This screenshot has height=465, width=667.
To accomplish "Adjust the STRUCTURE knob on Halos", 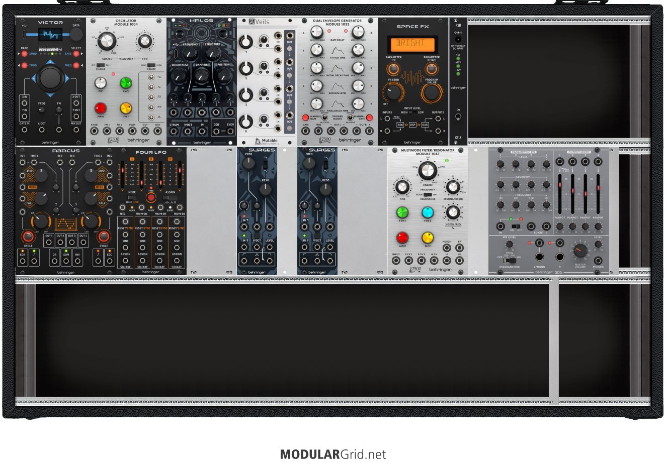I will 212,53.
